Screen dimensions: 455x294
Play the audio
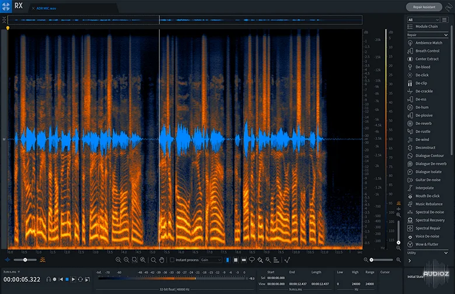click(x=73, y=279)
